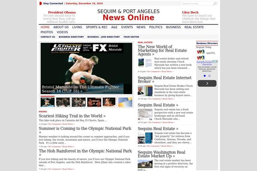Click the ad next-arrow button
The height and width of the screenshot is (171, 257).
point(207,83)
